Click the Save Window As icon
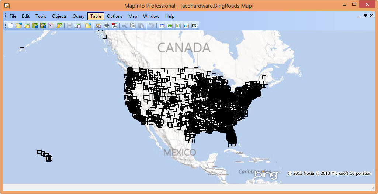Image resolution: width=378 pixels, height=194 pixels. 98,25
